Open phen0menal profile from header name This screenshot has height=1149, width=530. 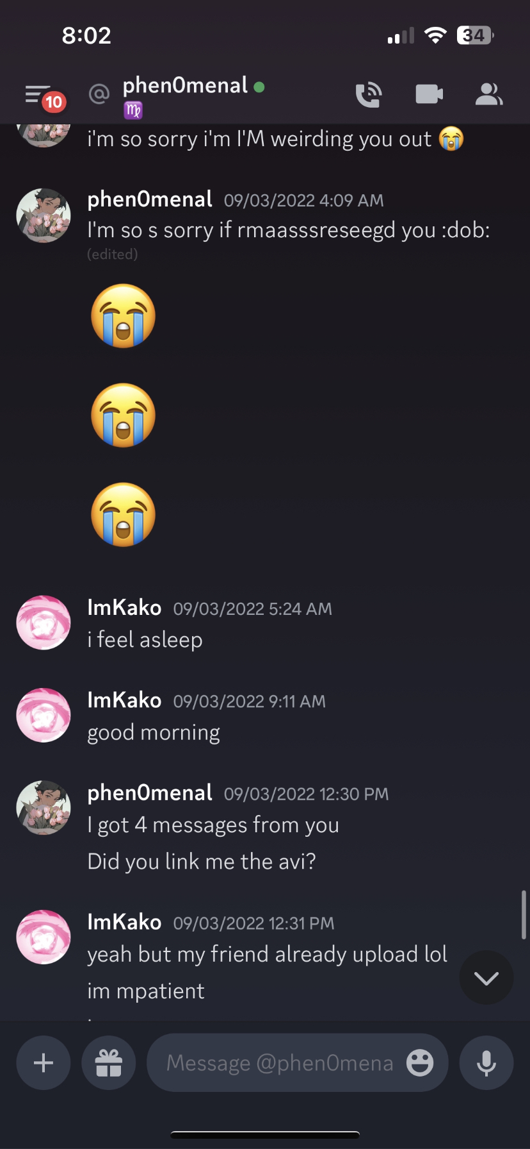point(185,85)
